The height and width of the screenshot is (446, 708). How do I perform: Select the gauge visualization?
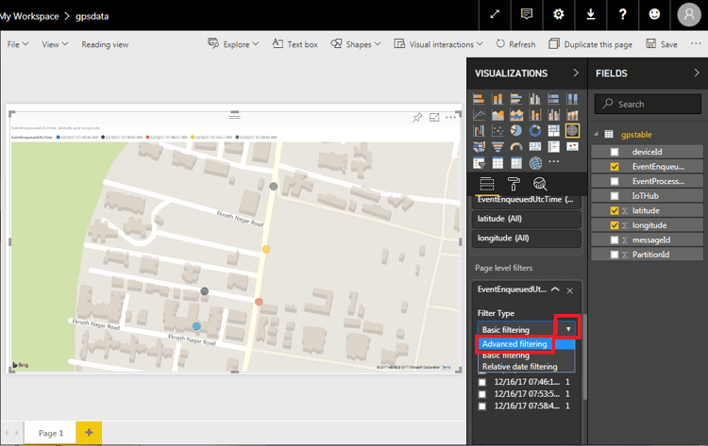click(x=516, y=146)
